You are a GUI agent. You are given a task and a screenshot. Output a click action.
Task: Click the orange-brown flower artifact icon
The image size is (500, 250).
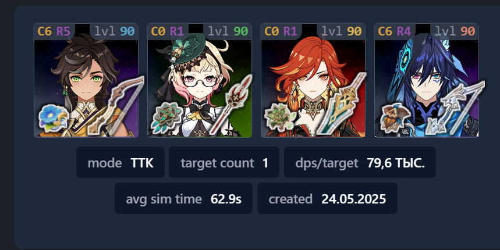[394, 118]
